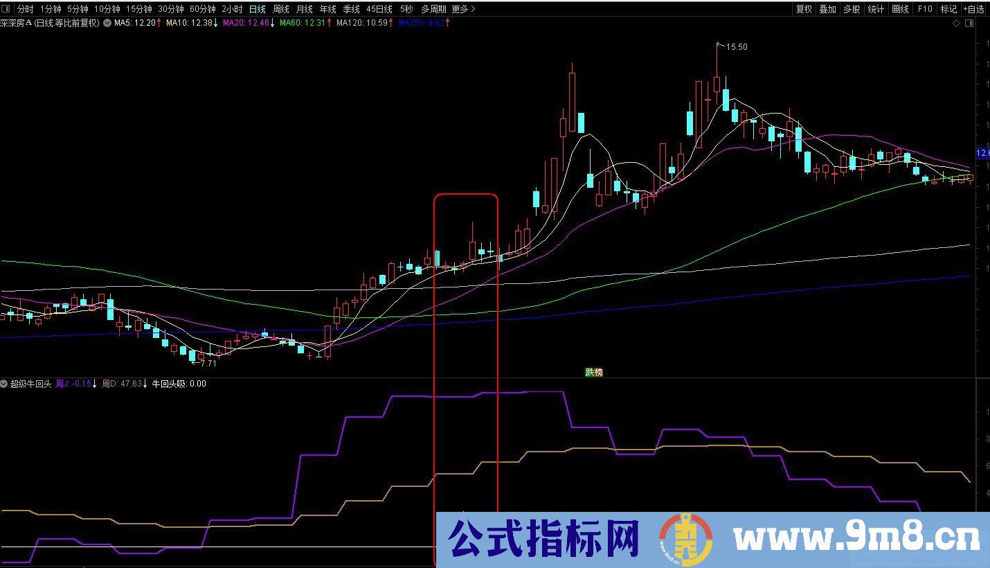Click the 叠加 overlay icon
The width and height of the screenshot is (990, 568).
(x=828, y=9)
